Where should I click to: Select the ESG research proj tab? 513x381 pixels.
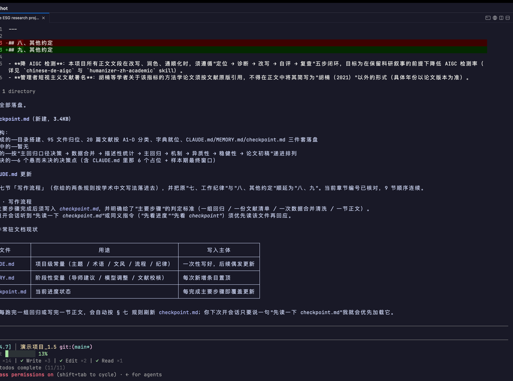pos(24,18)
